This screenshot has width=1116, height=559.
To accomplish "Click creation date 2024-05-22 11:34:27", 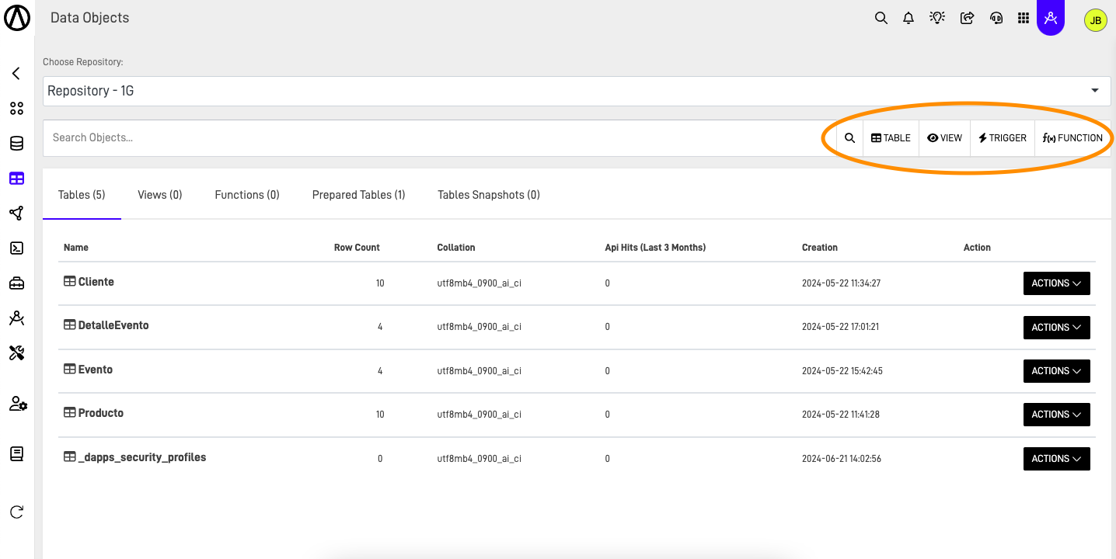I will click(841, 283).
